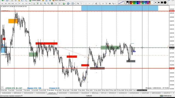175x98 pixels.
Task: Open the USDCHF,M30 chart tab
Action: [74, 93]
